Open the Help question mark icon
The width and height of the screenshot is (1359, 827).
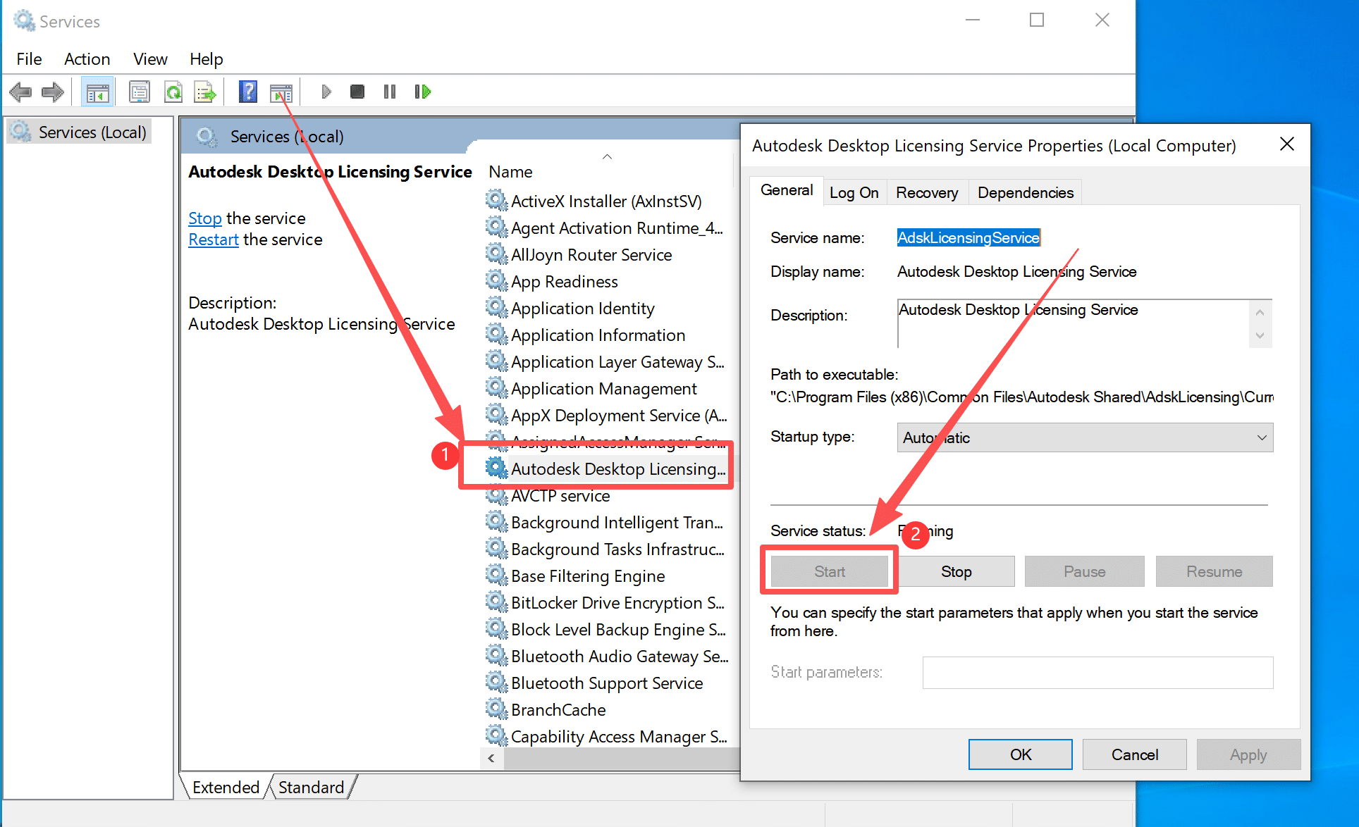pos(247,92)
